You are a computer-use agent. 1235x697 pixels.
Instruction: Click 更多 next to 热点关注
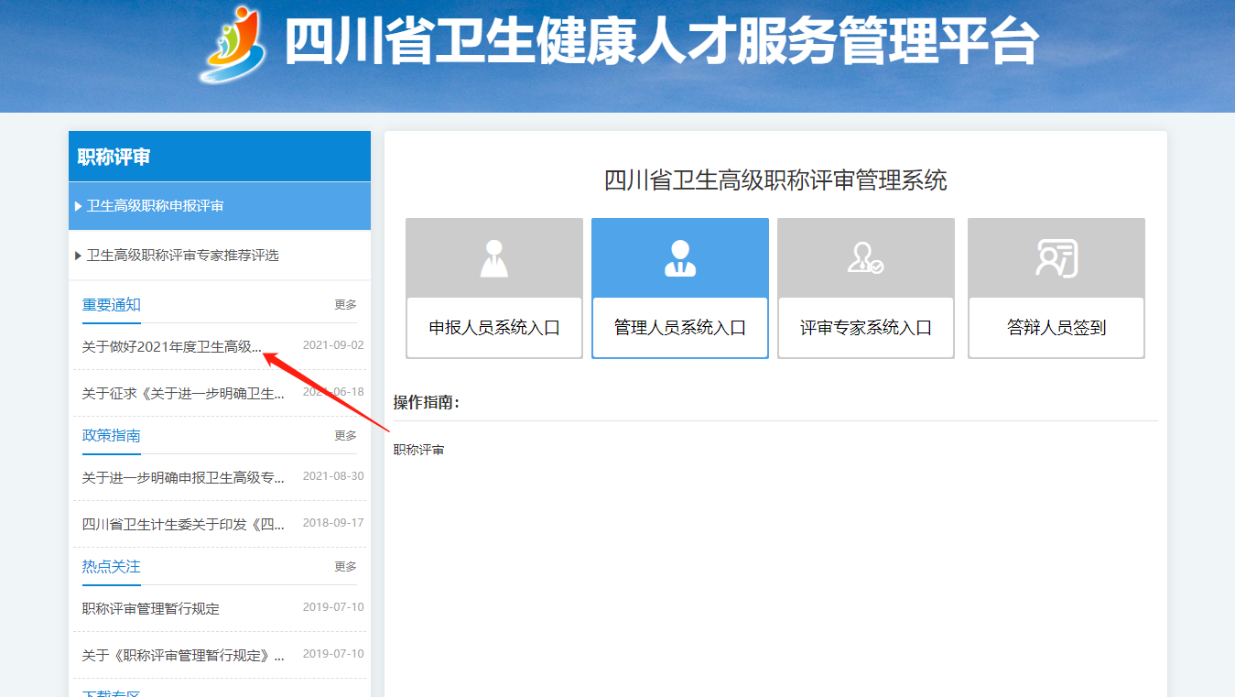point(345,567)
